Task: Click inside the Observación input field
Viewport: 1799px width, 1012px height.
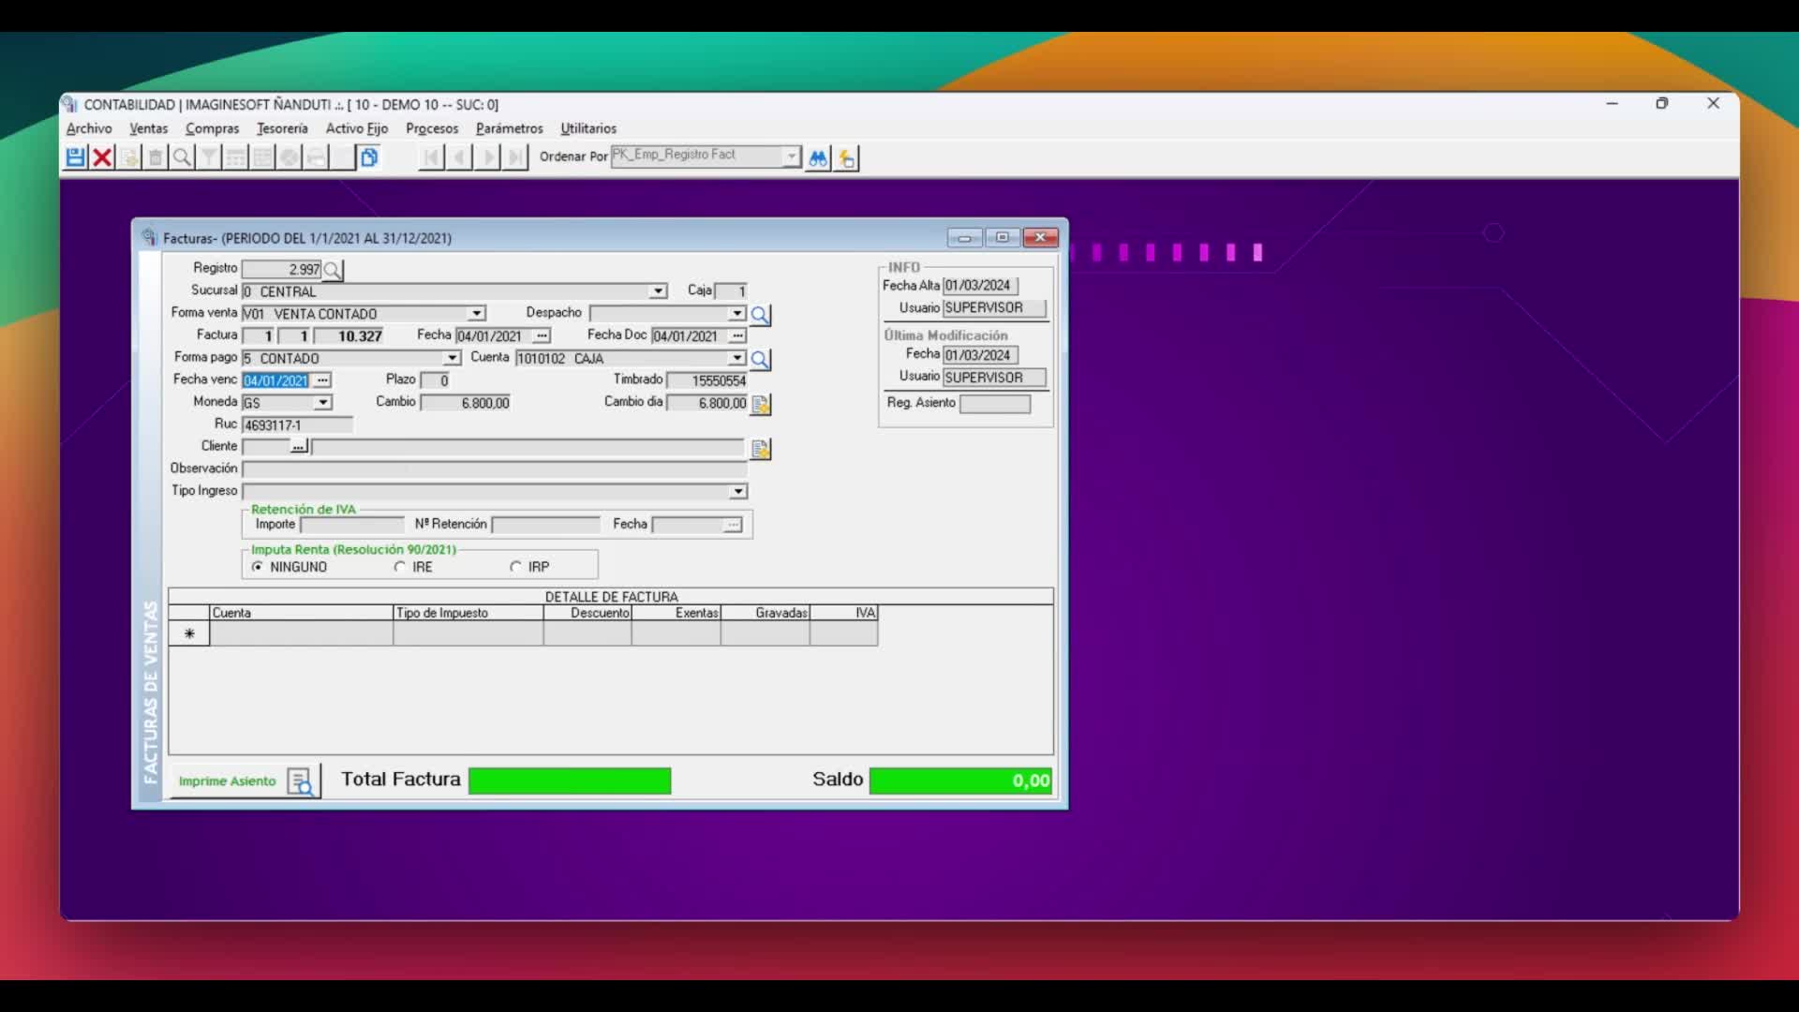Action: coord(487,469)
